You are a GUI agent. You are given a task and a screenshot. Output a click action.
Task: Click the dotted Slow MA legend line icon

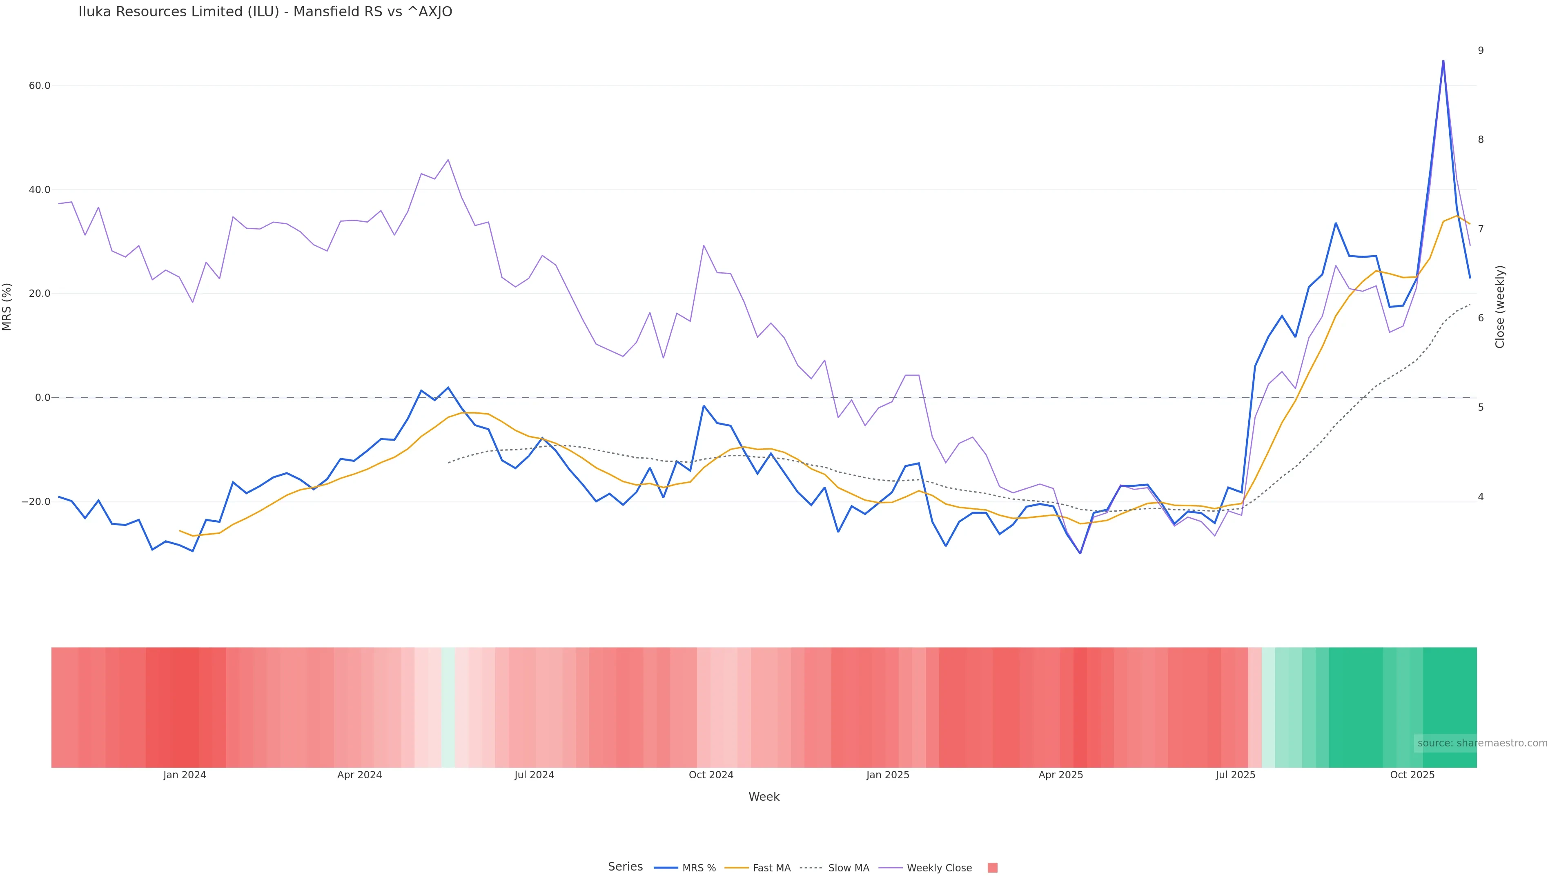tap(811, 868)
